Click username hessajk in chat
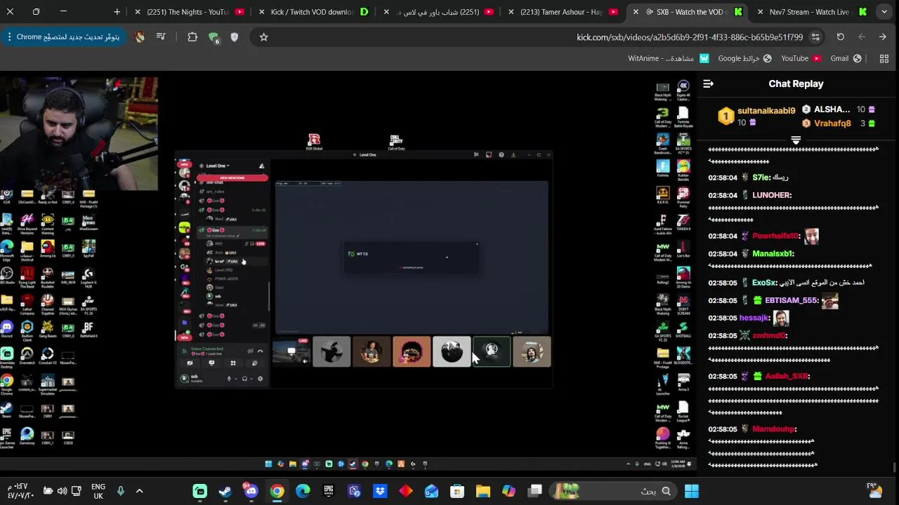Screen dimensions: 899x505 click(x=754, y=318)
